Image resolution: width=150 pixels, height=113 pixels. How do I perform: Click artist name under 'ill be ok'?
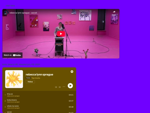[x=13, y=96]
